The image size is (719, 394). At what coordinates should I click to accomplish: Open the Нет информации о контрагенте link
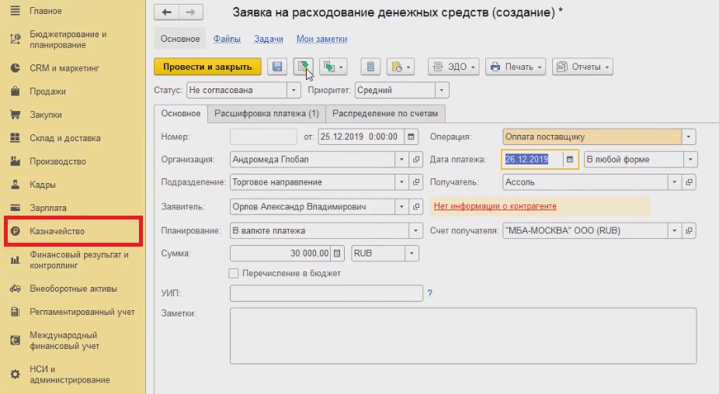(x=495, y=206)
